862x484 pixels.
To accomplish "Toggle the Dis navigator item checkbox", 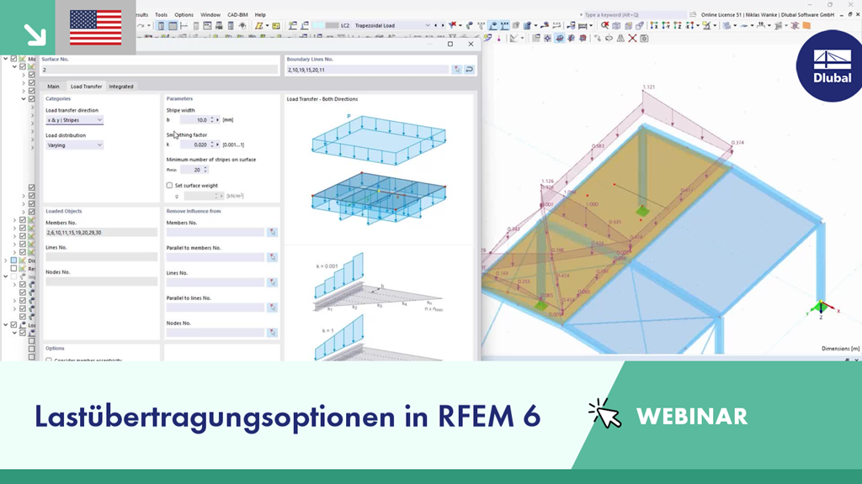I will (x=13, y=260).
